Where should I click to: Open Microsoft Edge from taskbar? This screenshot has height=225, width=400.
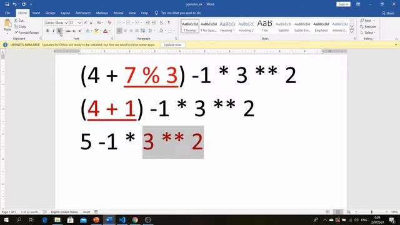point(44,219)
